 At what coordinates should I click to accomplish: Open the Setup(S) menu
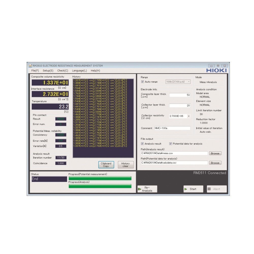[x=48, y=71]
